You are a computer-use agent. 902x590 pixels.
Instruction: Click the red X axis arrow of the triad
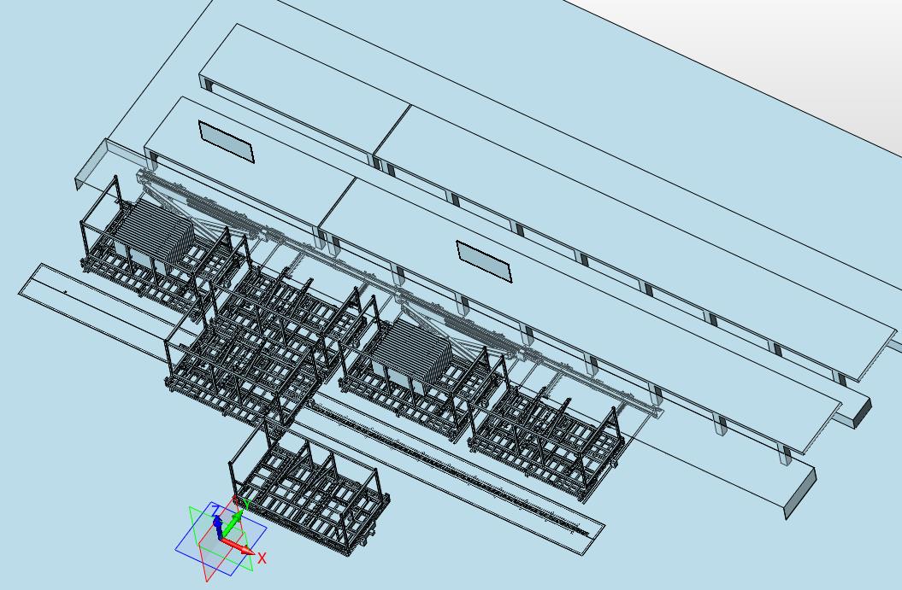point(239,546)
